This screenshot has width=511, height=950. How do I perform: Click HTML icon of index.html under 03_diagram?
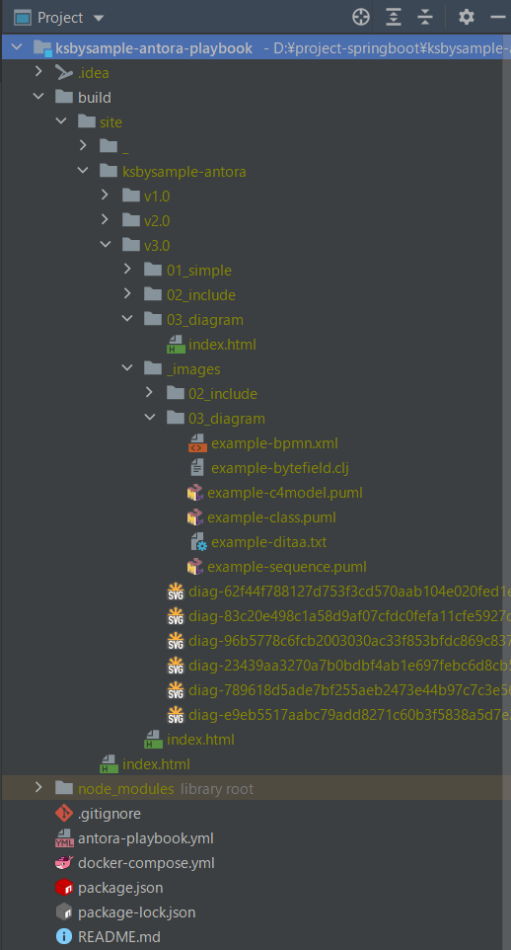[x=176, y=345]
